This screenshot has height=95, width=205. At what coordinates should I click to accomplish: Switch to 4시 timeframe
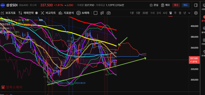(x=165, y=13)
